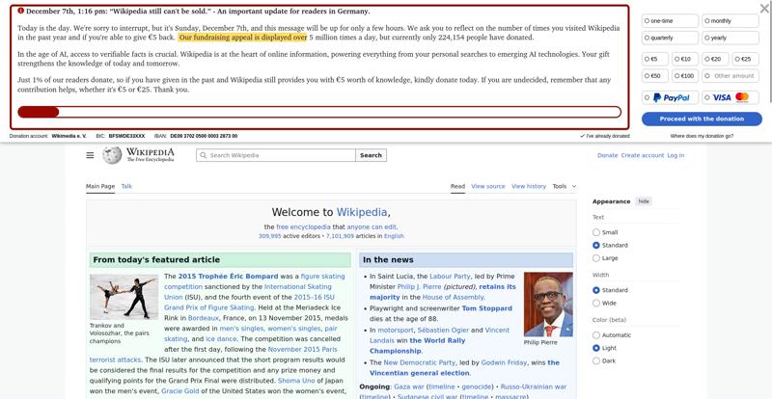This screenshot has height=399, width=772.
Task: Open the figure skating pair thumbnail image
Action: pos(124,297)
